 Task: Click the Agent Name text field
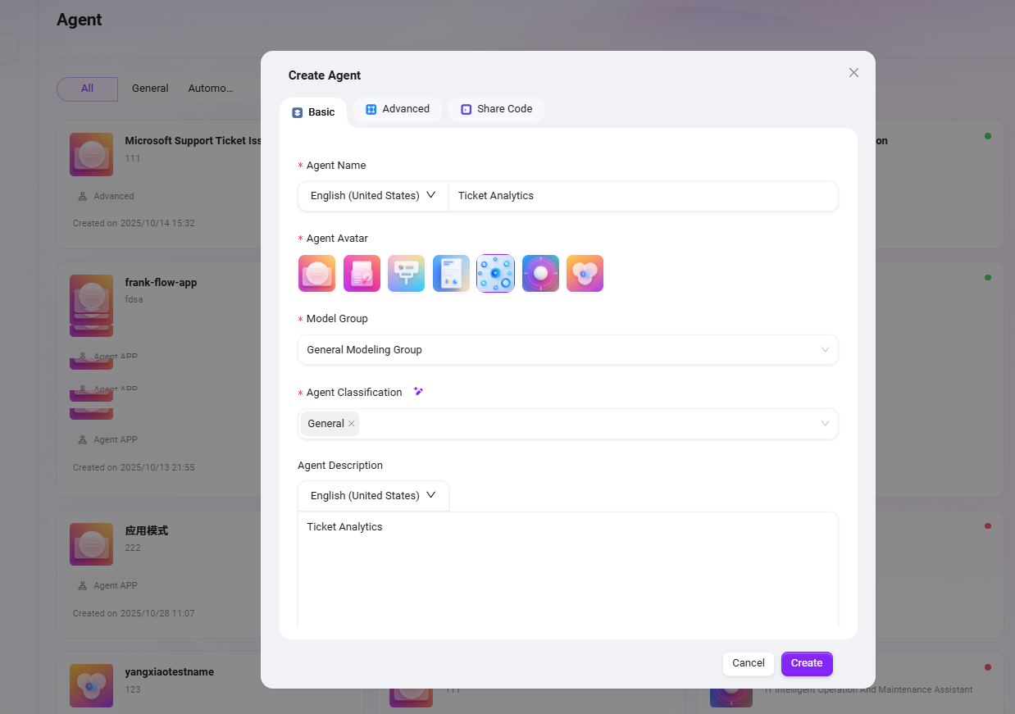pos(643,196)
